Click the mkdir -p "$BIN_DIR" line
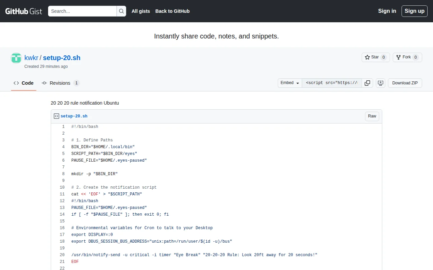This screenshot has width=433, height=270. pyautogui.click(x=94, y=174)
